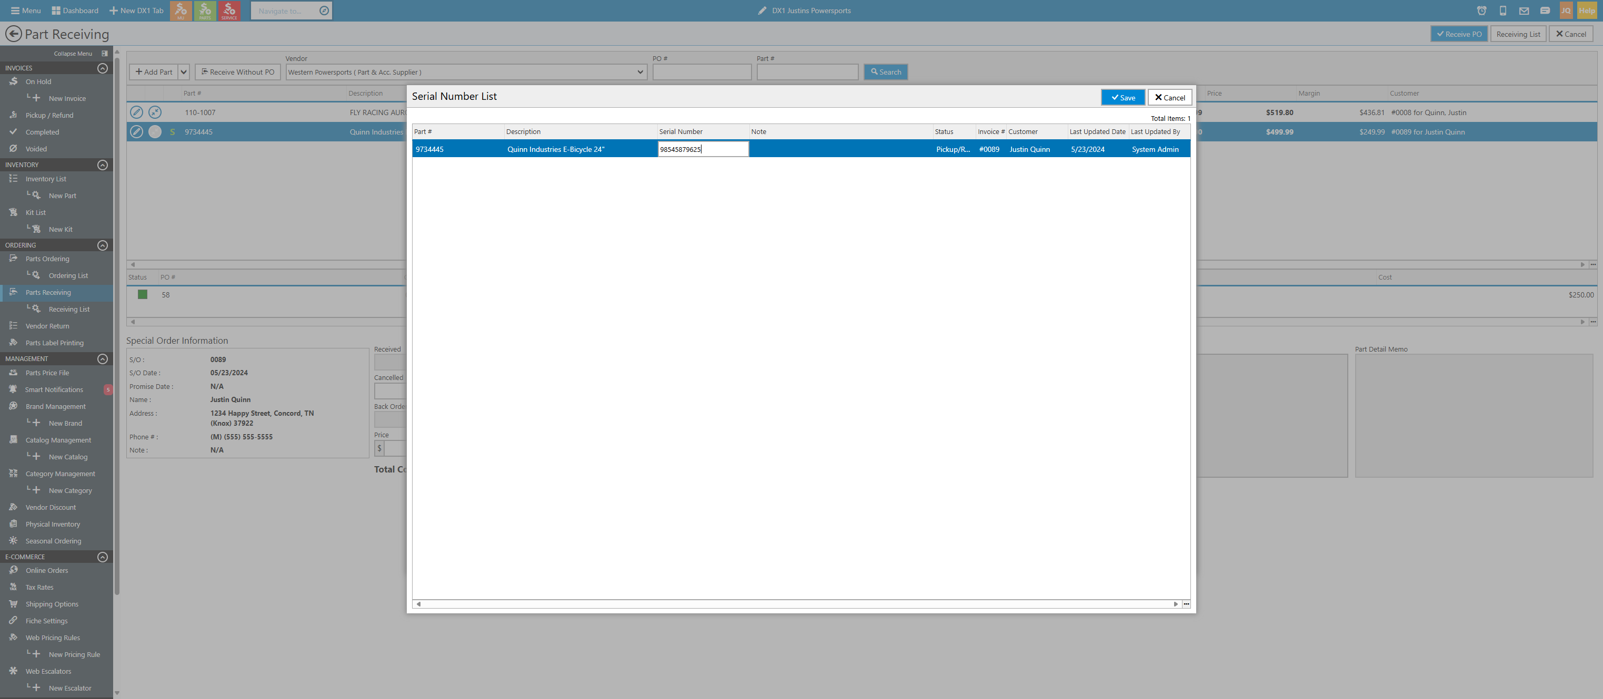
Task: Open the Receiving List button
Action: 1518,34
